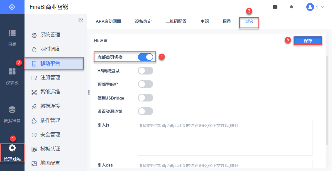Image resolution: width=332 pixels, height=171 pixels.
Task: Disable the 底部首页切换 toggle
Action: [145, 57]
